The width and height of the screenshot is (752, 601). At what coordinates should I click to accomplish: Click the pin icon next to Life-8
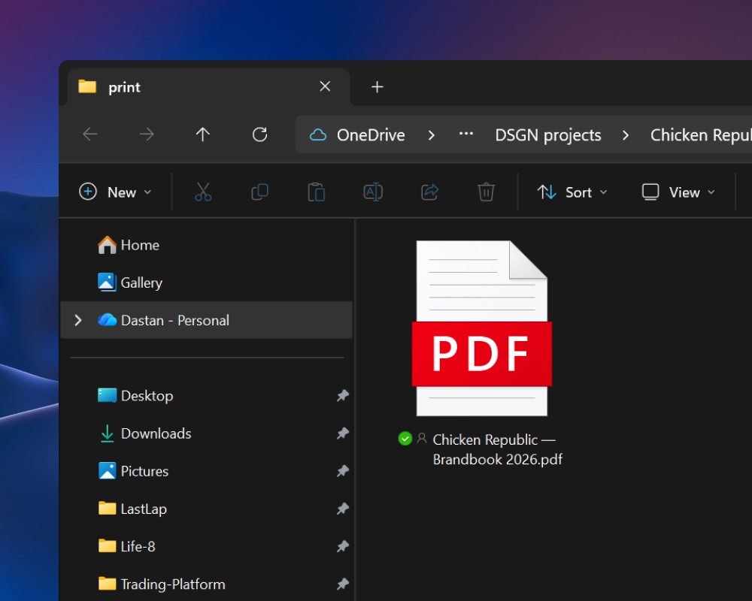[x=342, y=546]
